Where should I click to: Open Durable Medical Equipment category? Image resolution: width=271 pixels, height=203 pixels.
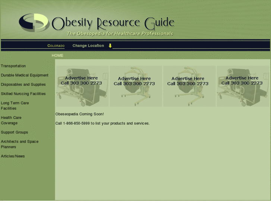[x=25, y=75]
